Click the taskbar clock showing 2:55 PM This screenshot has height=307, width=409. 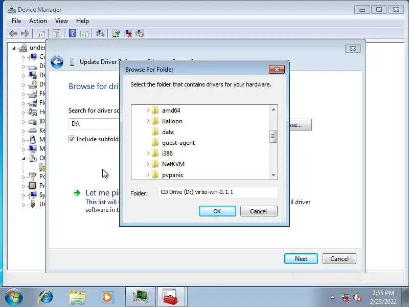coord(383,297)
